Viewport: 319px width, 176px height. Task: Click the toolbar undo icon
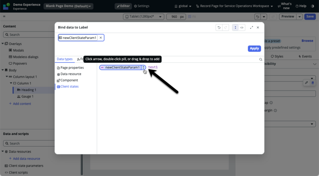[258, 17]
